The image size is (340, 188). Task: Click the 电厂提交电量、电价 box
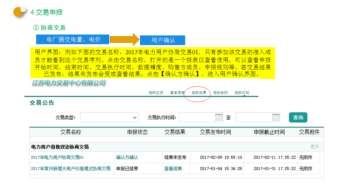point(73,39)
